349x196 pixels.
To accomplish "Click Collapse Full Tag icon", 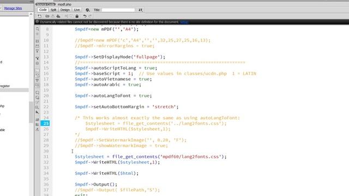I will point(38,41).
